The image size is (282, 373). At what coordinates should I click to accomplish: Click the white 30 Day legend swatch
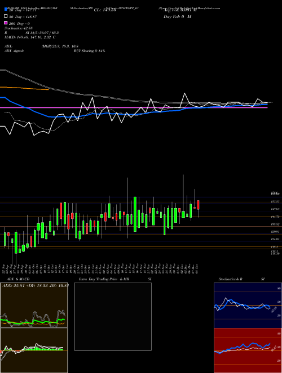[x=6, y=16]
